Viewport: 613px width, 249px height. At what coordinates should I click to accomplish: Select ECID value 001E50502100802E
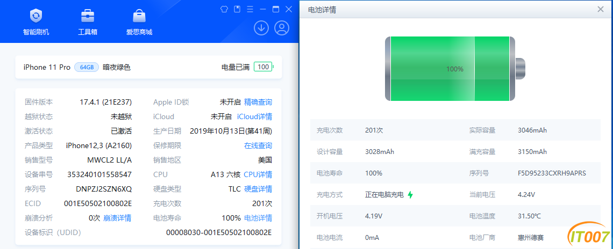click(x=98, y=203)
